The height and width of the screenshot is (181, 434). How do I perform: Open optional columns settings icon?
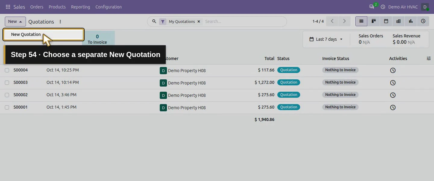pos(429,59)
